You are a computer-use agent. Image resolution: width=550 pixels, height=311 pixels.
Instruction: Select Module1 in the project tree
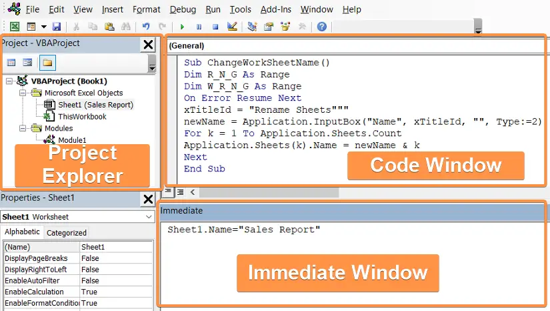(72, 140)
